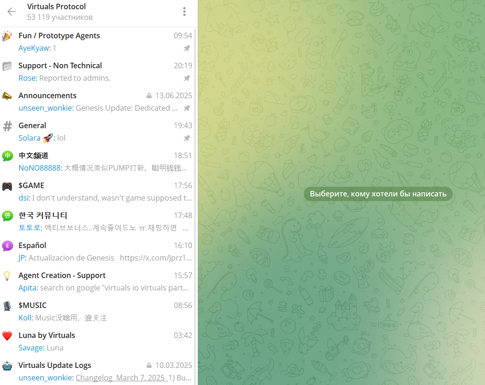Open Agent Creation - Support topic

tap(97, 282)
